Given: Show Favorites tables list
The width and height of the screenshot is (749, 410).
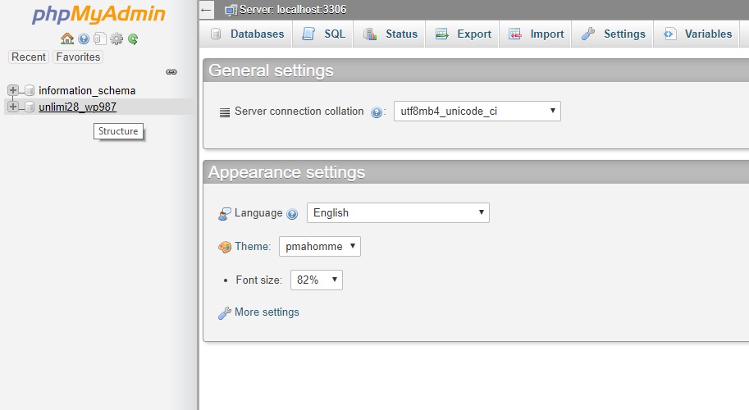Looking at the screenshot, I should pos(78,57).
